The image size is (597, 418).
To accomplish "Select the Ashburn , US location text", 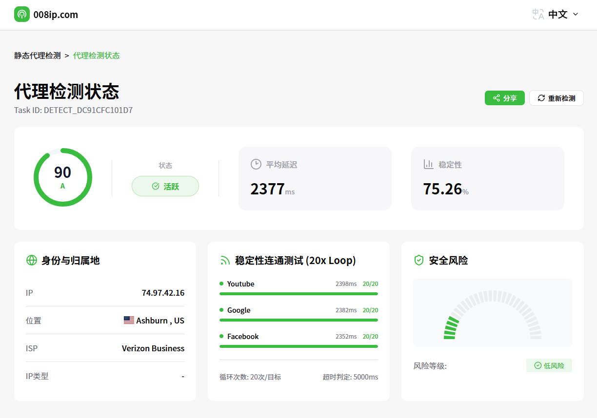I will [160, 321].
